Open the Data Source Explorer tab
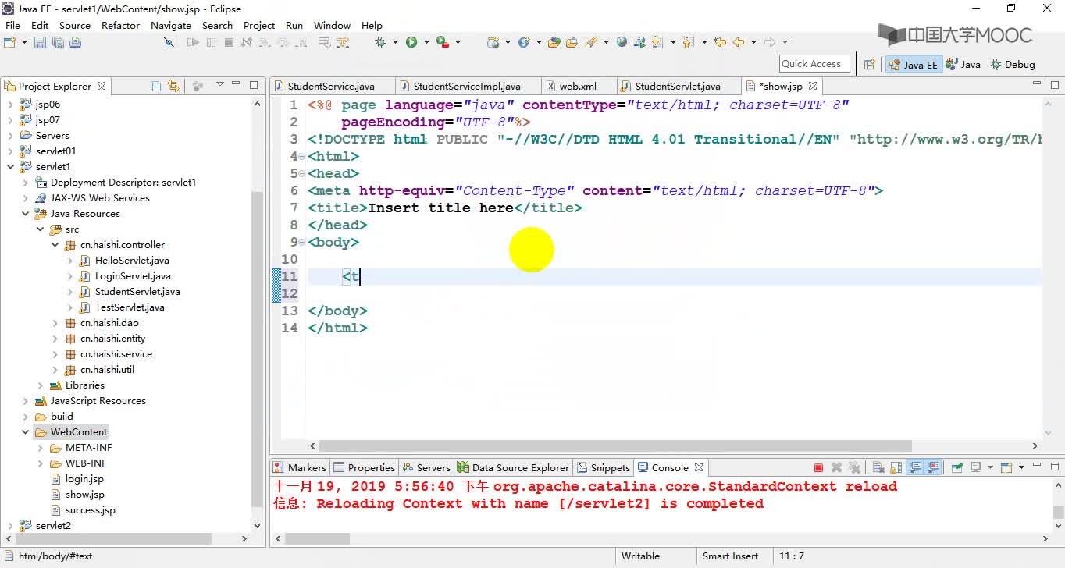This screenshot has width=1065, height=568. [x=513, y=468]
